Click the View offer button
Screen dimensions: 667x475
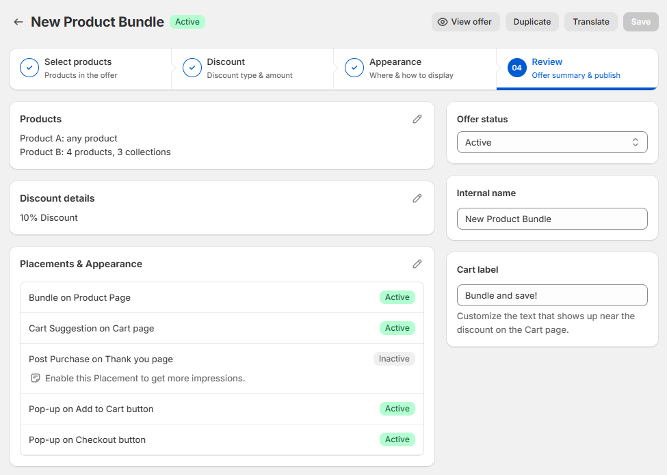click(x=465, y=22)
